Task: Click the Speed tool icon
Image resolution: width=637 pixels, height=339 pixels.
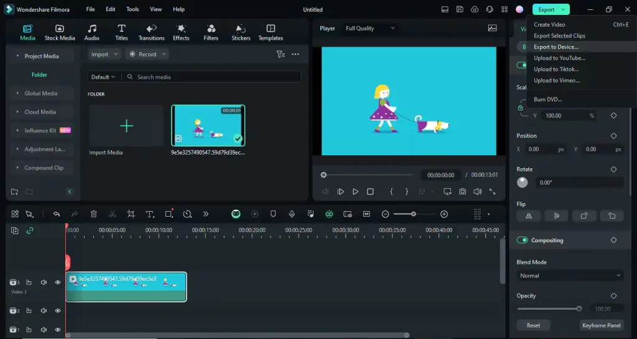Action: [x=187, y=214]
